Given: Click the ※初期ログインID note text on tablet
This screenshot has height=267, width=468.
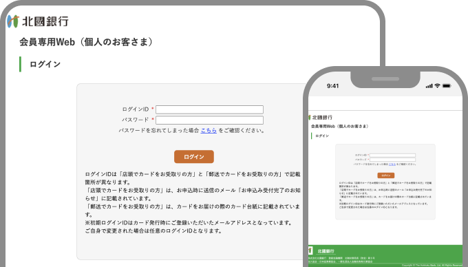Looking at the screenshot, I should (189, 222).
